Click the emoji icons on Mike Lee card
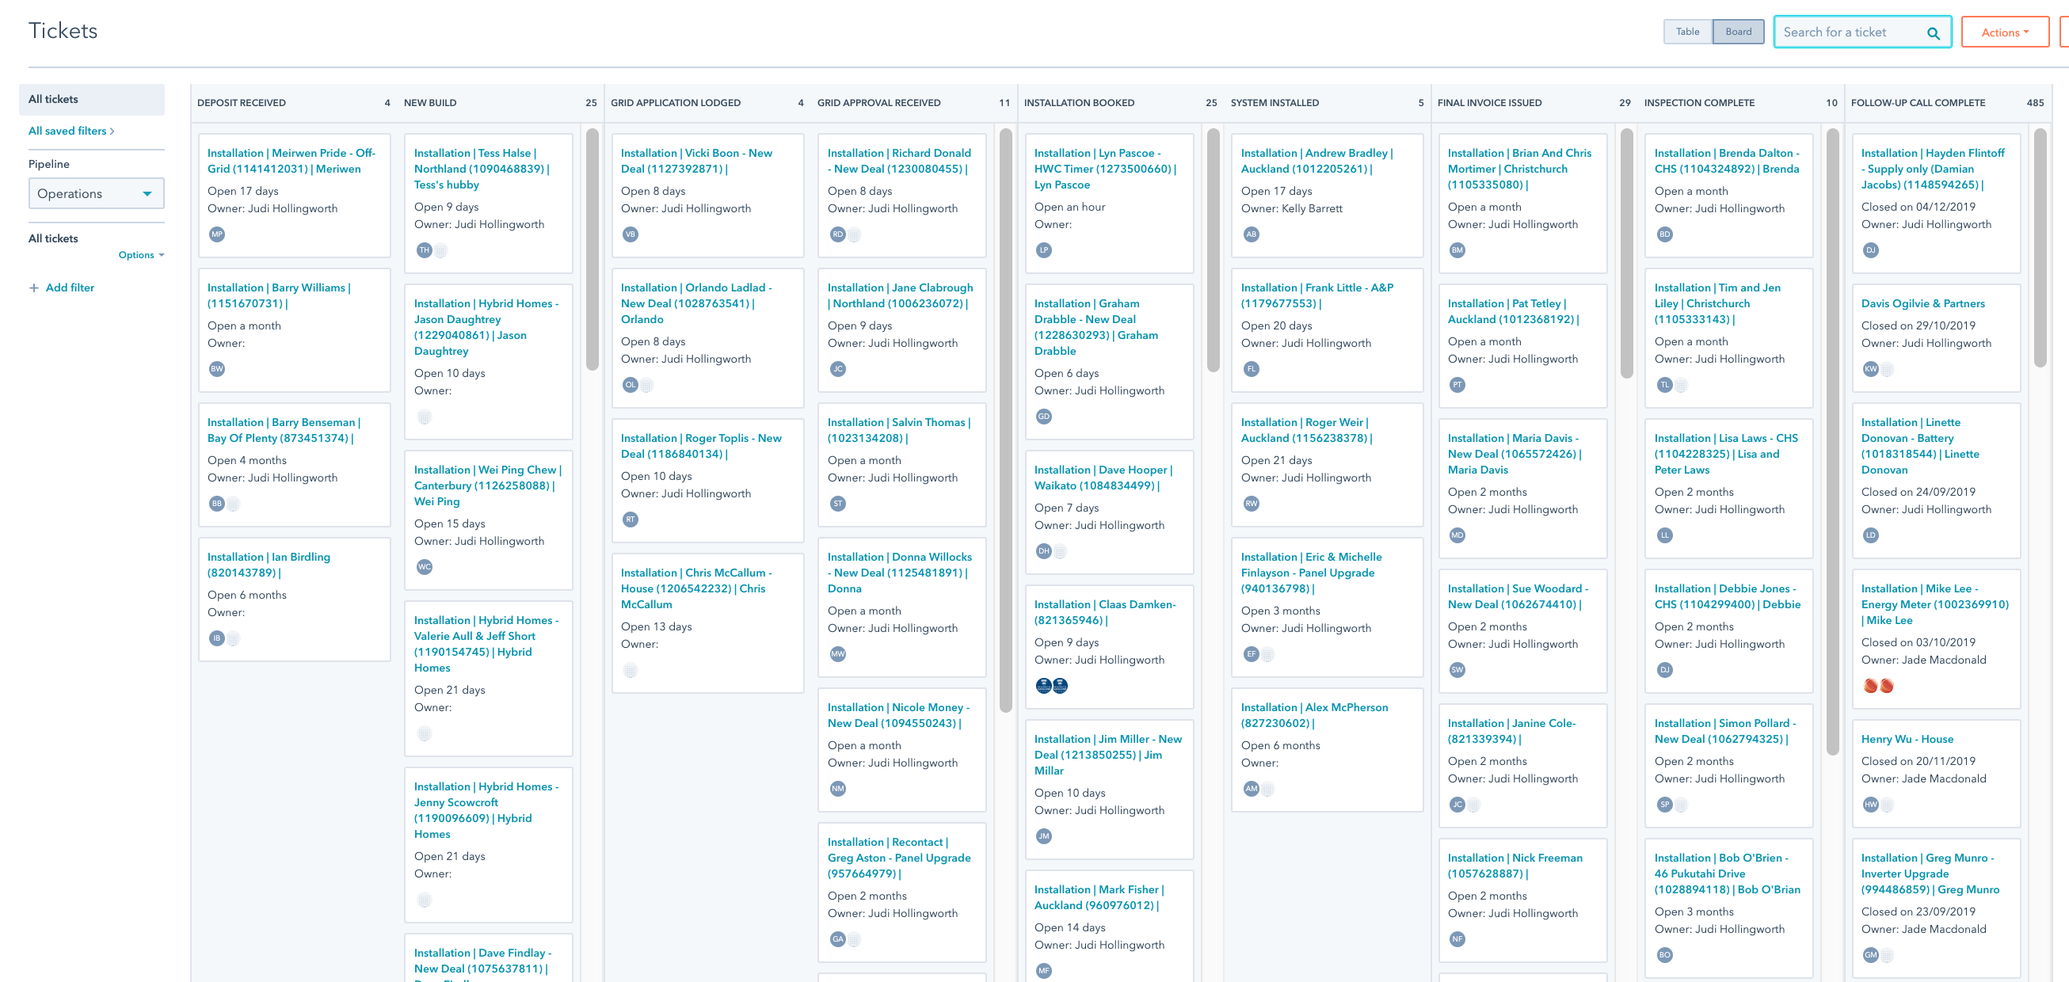2069x982 pixels. click(x=1878, y=686)
